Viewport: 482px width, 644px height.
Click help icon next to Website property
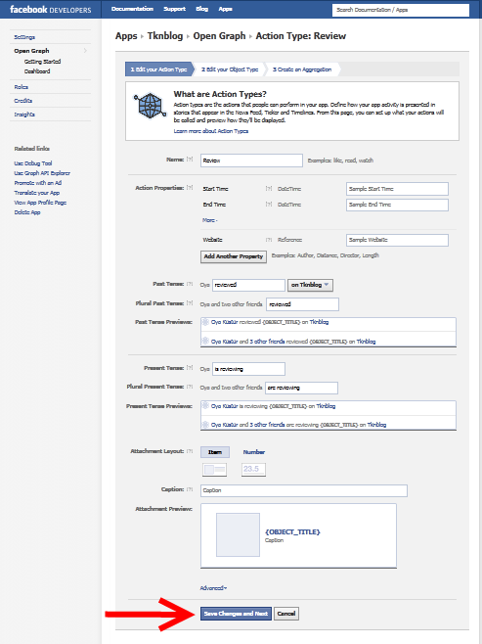pyautogui.click(x=269, y=240)
